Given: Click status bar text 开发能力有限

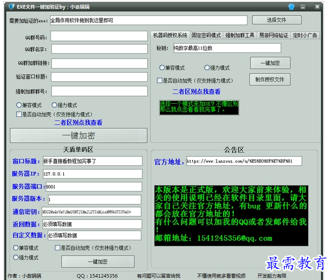Looking at the screenshot, I should [x=271, y=276].
